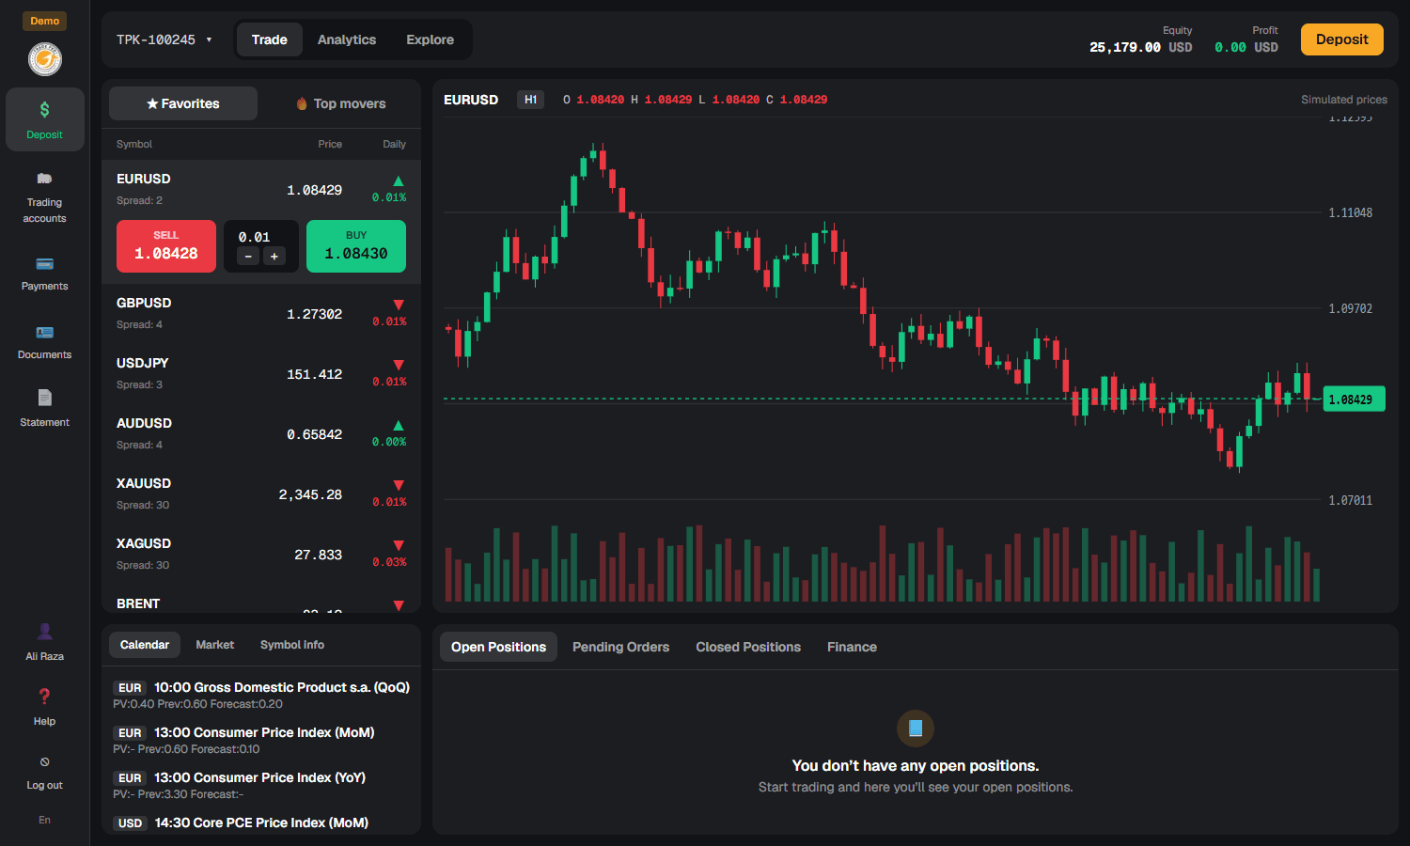Open the Closed Positions tab
1410x846 pixels.
point(748,647)
